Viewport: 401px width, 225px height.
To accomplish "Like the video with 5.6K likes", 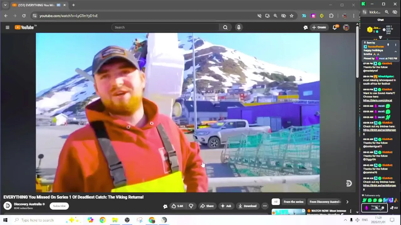I will [177, 206].
